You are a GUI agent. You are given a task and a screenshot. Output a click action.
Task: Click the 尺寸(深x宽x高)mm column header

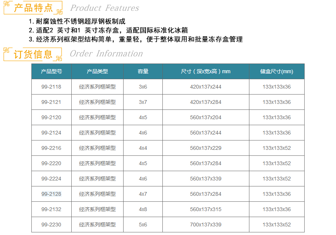click(206, 71)
